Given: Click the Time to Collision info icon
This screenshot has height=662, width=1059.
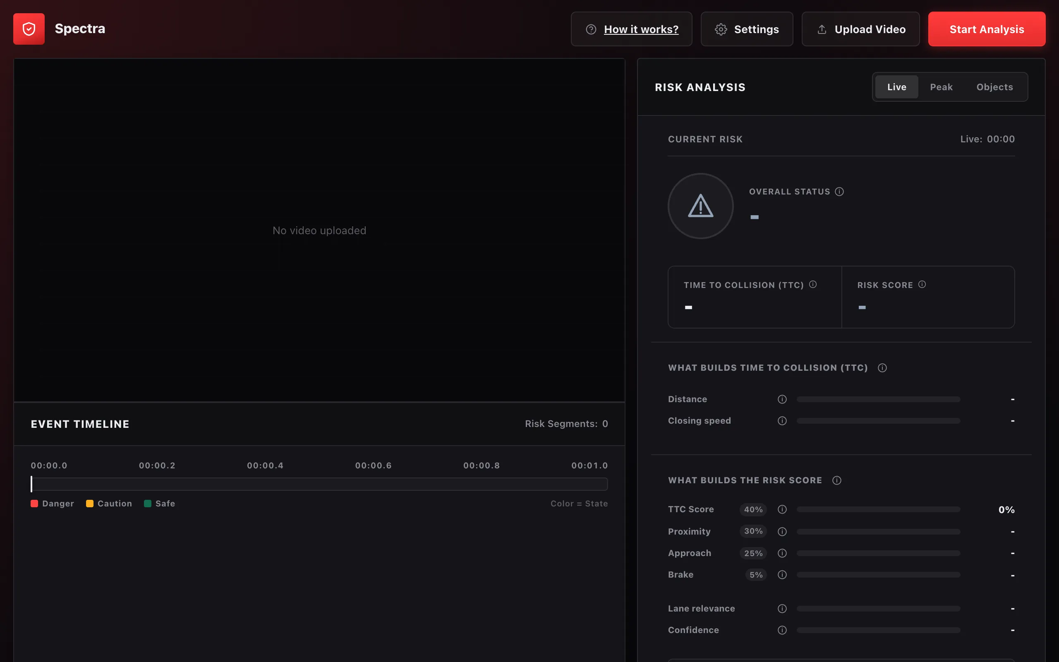Looking at the screenshot, I should 813,284.
